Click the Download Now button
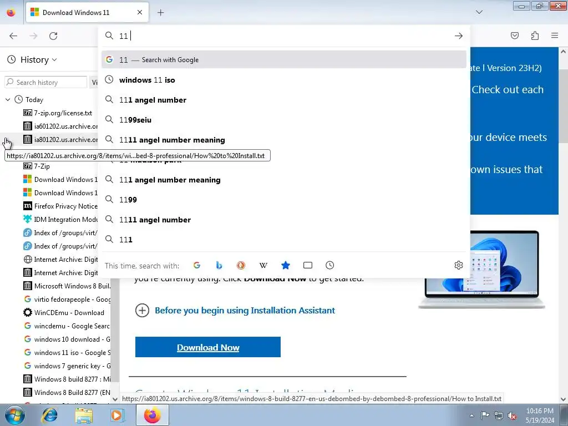 208,347
